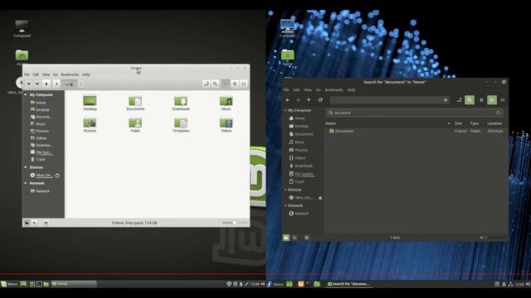The height and width of the screenshot is (298, 531).
Task: Open the Computer icon on the right desktop
Action: (x=288, y=28)
